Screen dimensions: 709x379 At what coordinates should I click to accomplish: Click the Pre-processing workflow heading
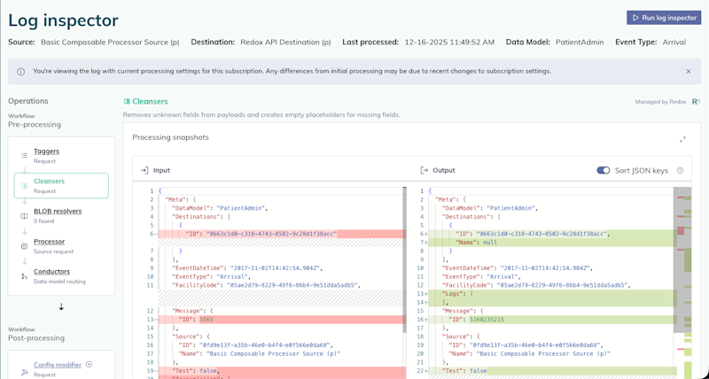(x=35, y=124)
